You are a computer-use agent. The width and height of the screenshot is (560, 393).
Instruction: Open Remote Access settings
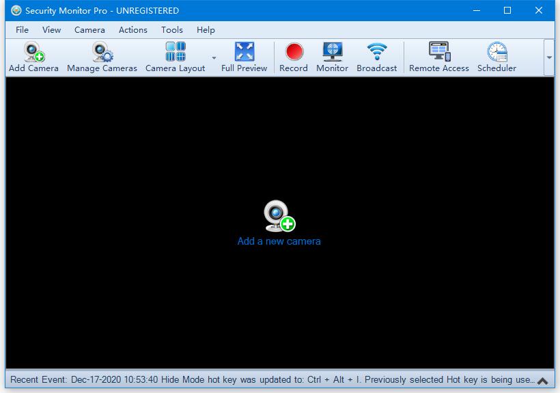[x=439, y=57]
